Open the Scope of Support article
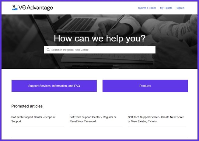 pyautogui.click(x=33, y=119)
